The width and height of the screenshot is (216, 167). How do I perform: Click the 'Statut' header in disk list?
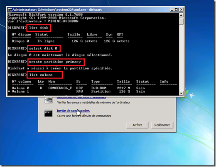pos(42,34)
